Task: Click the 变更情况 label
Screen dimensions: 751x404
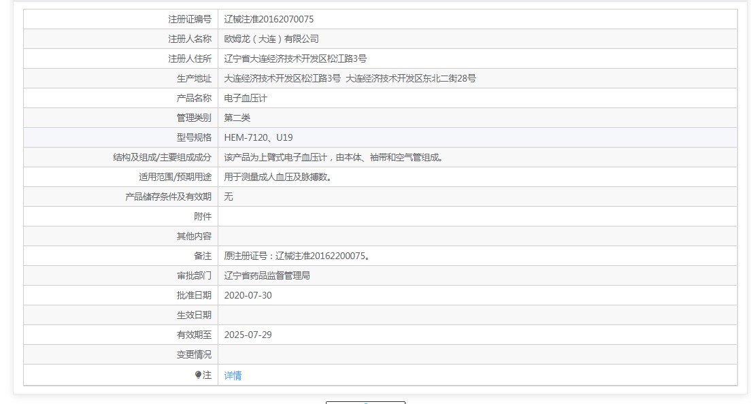Action: coord(194,355)
